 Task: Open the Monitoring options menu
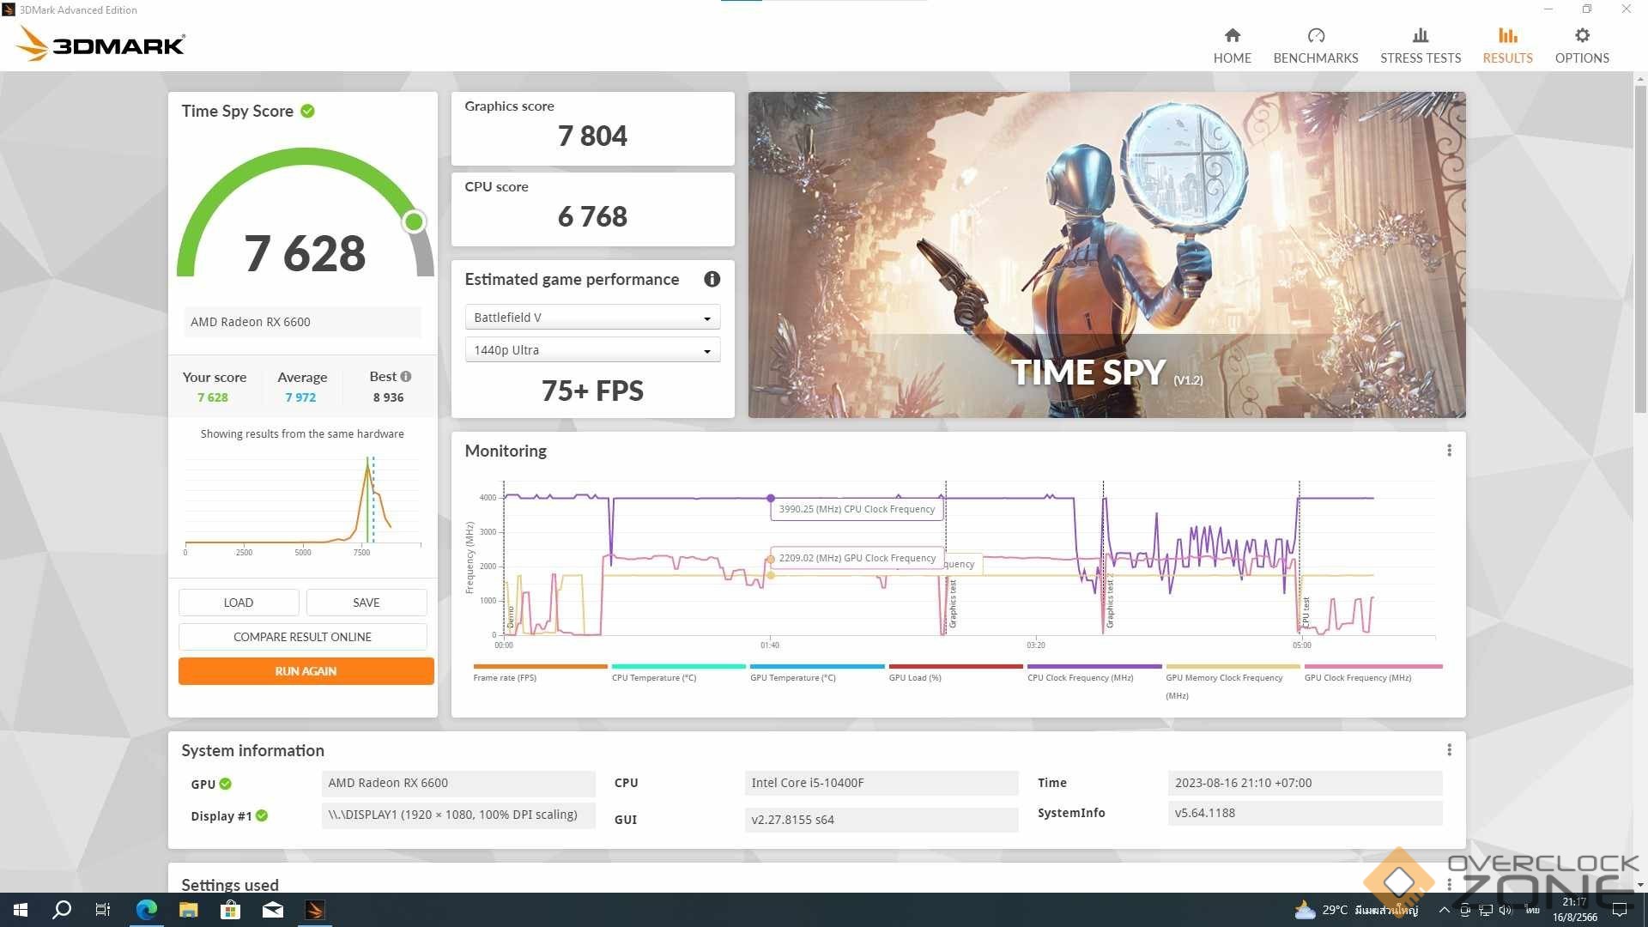1449,451
